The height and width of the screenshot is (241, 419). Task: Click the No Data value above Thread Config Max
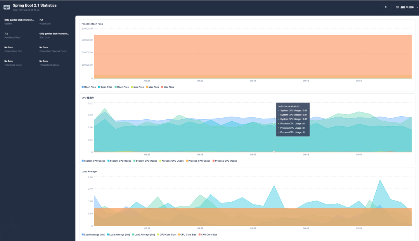[43, 61]
